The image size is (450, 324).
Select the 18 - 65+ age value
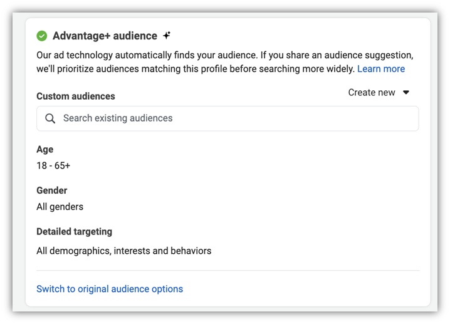[53, 165]
